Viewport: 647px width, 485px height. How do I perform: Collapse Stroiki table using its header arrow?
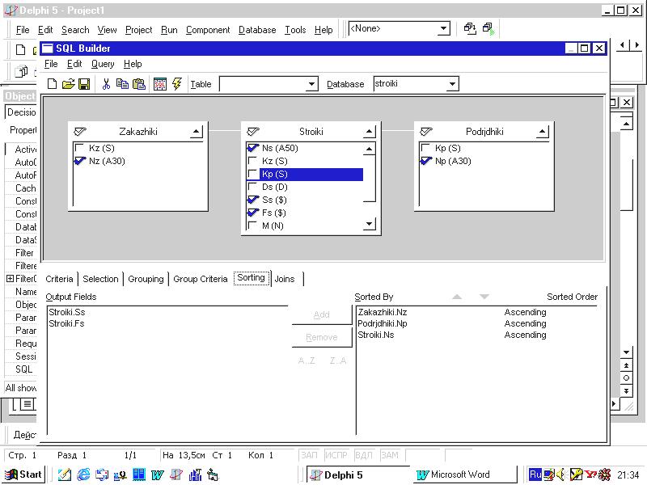pyautogui.click(x=370, y=132)
